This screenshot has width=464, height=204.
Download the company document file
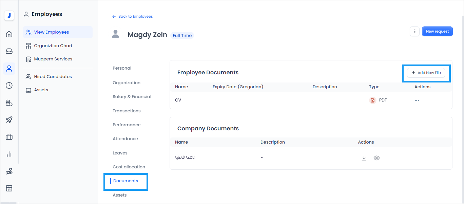coord(364,158)
